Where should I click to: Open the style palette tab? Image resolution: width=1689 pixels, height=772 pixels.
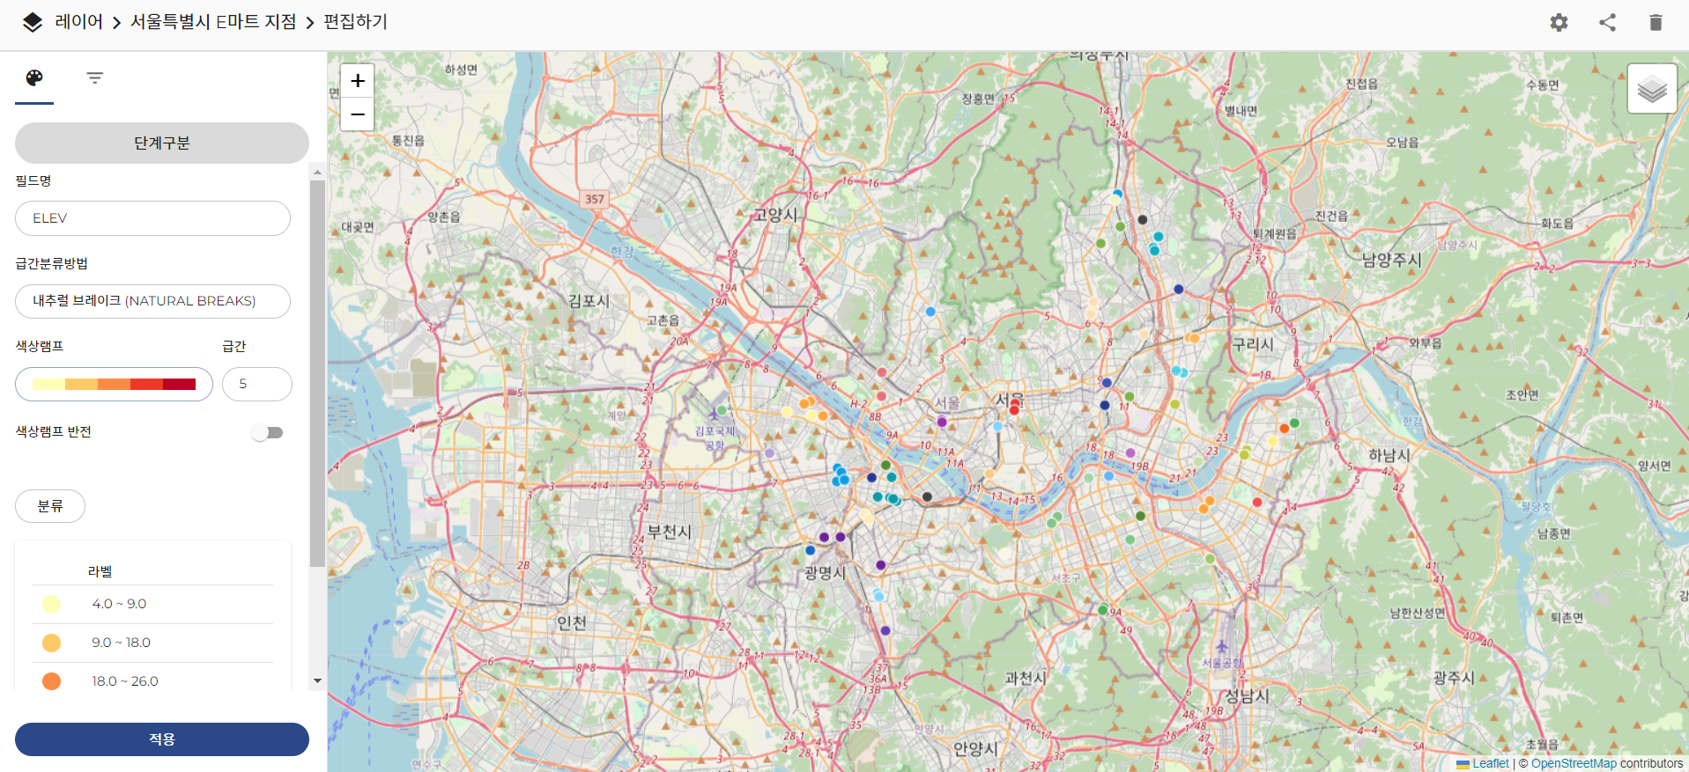coord(34,78)
